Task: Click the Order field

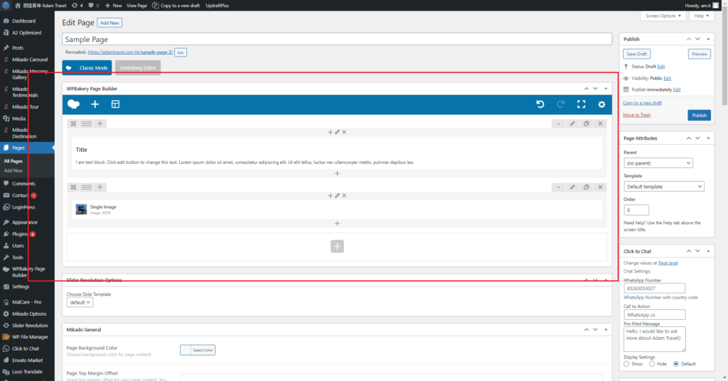Action: click(x=636, y=210)
